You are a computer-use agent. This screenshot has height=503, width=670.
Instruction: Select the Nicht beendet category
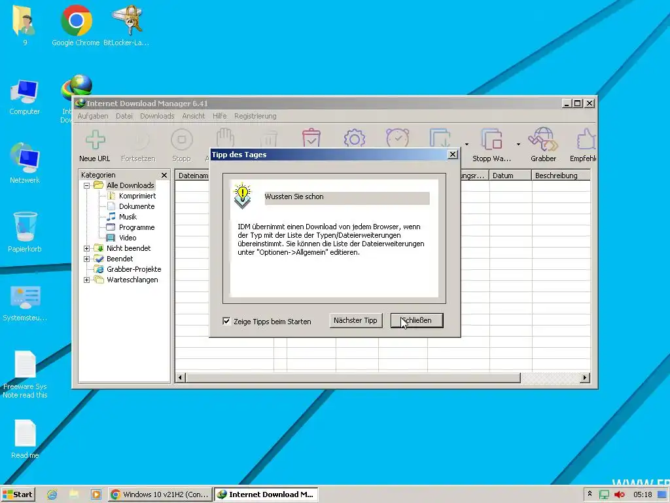pyautogui.click(x=129, y=248)
